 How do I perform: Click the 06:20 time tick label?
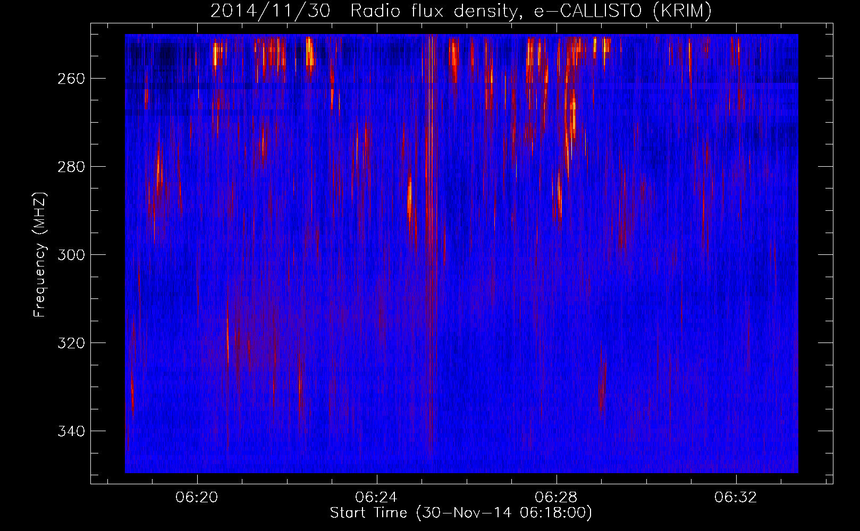(197, 498)
